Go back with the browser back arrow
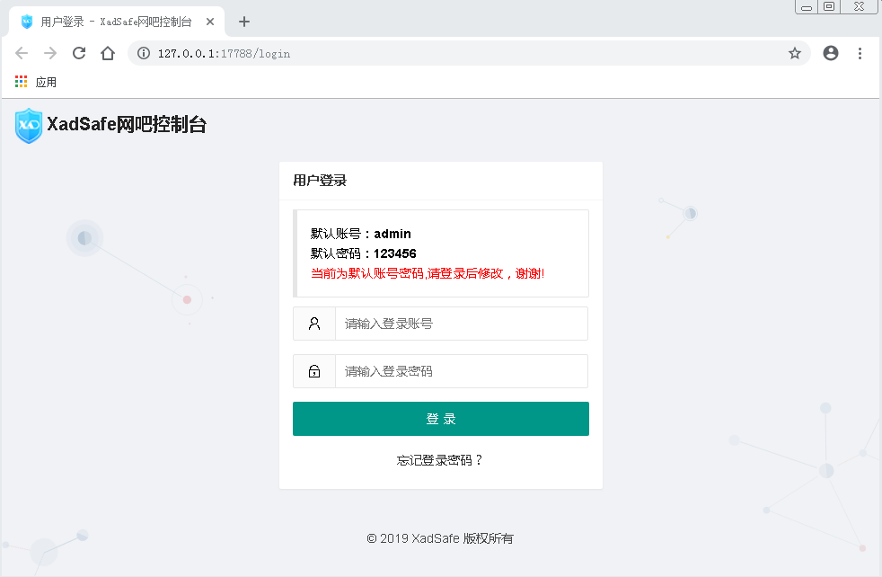Viewport: 882px width, 577px height. (22, 54)
